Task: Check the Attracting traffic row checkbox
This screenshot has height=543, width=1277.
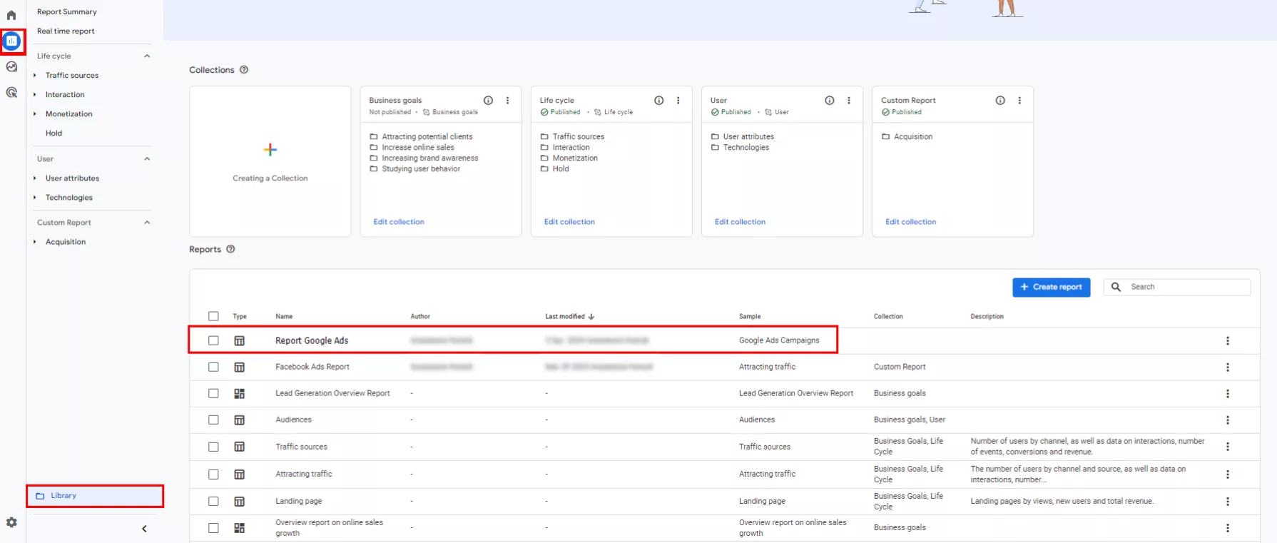Action: pyautogui.click(x=213, y=474)
